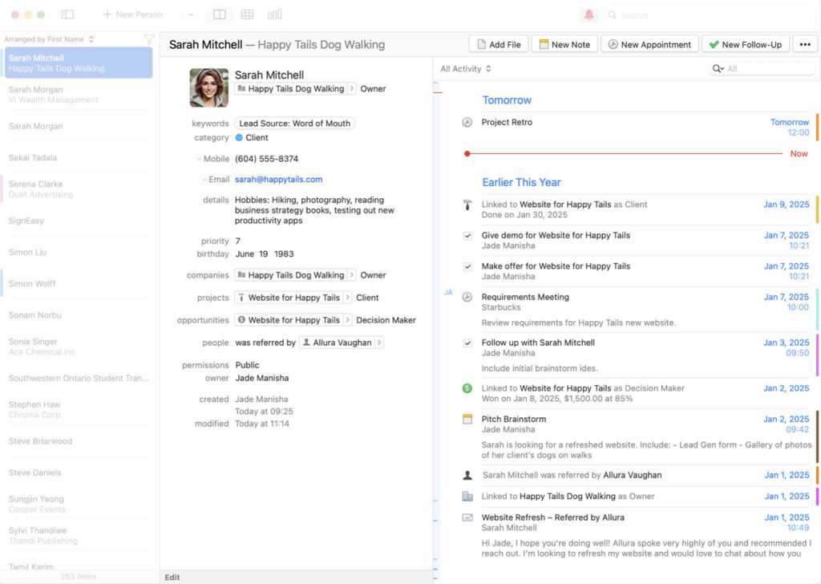821x584 pixels.
Task: Select Simon Liu contact
Action: tap(79, 252)
